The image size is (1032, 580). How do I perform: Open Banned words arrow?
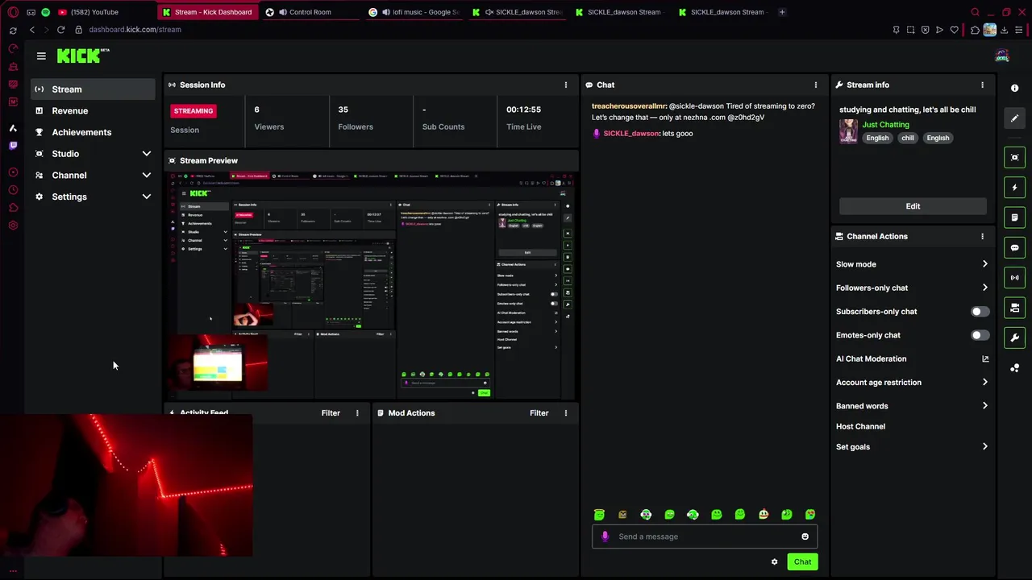[984, 406]
